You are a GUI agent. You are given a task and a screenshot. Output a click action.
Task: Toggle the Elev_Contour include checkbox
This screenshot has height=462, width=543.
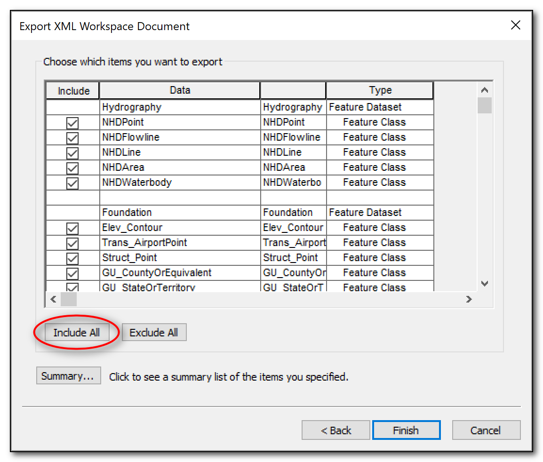[x=72, y=227]
